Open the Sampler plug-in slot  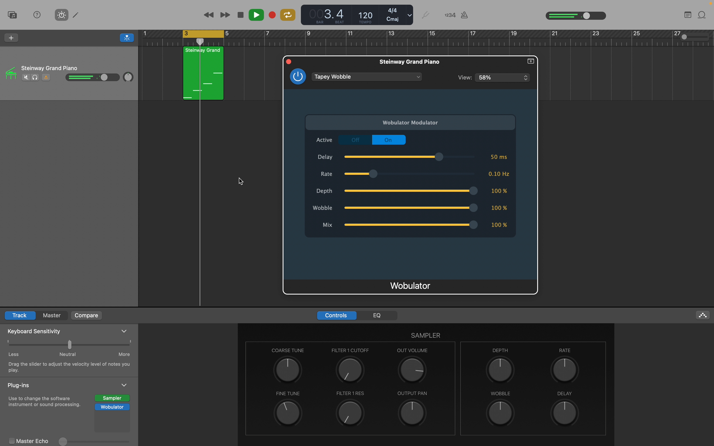112,398
